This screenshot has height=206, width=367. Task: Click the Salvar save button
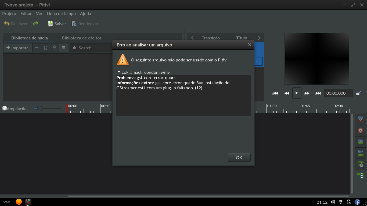[57, 24]
